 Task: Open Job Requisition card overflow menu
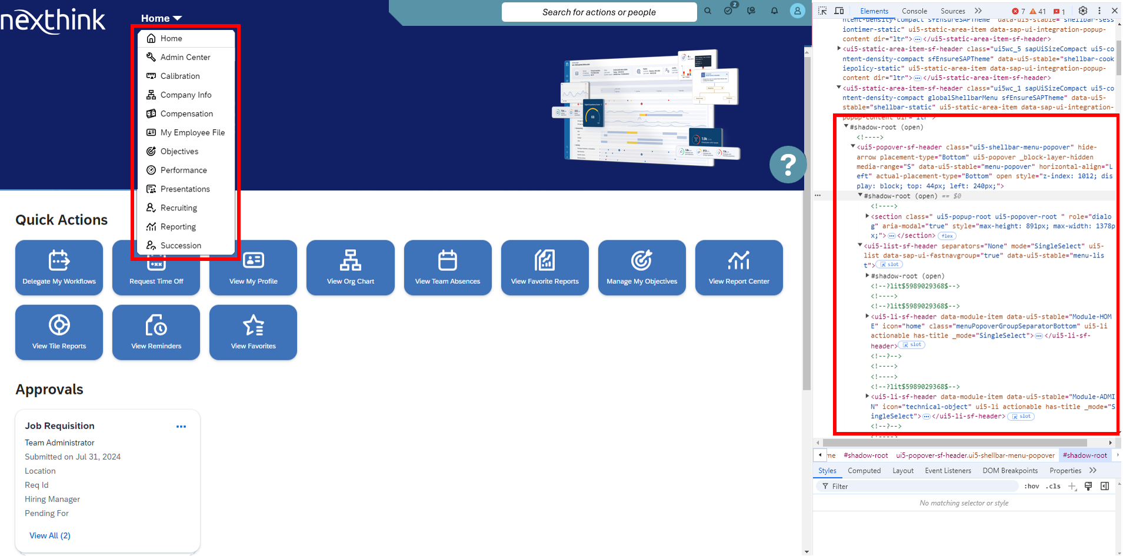(x=181, y=427)
